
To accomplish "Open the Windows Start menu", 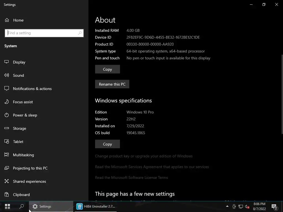I will (7, 206).
